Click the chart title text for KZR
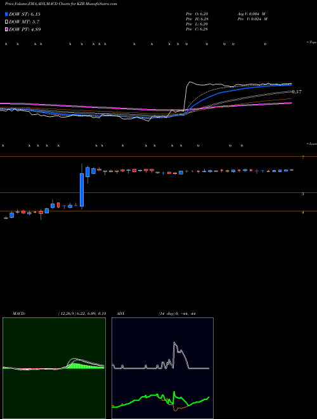The width and height of the screenshot is (317, 419). click(x=61, y=4)
